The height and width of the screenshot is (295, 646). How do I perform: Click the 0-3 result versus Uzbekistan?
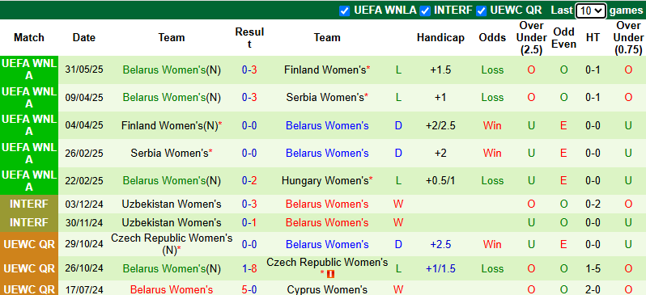click(x=249, y=204)
